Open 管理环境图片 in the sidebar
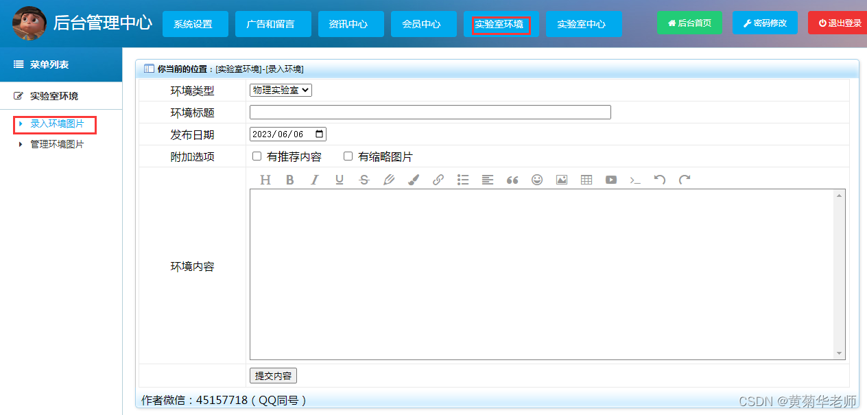867x415 pixels. click(x=57, y=144)
